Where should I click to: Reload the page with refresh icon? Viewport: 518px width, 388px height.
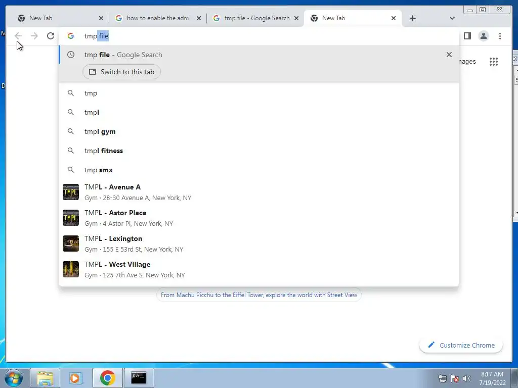51,36
